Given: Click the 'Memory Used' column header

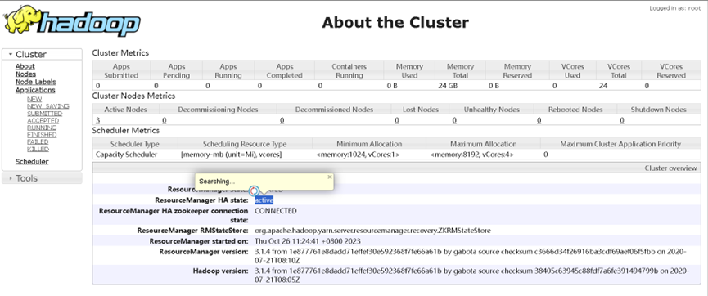Looking at the screenshot, I should point(409,71).
